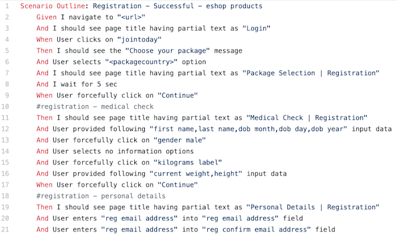Click the "gender male" string
This screenshot has height=235, width=397.
click(x=179, y=140)
